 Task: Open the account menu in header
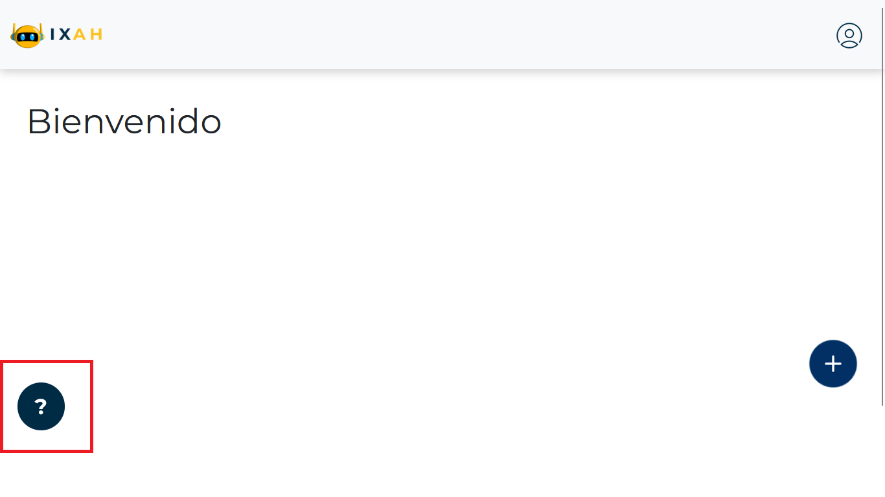[x=849, y=36]
